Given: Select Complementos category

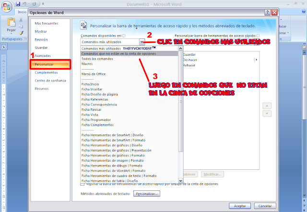Looking at the screenshot, I should point(46,72).
